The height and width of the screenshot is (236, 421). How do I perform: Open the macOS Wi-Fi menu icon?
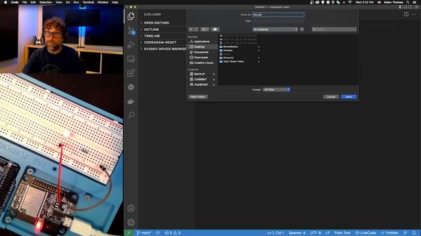coord(349,2)
